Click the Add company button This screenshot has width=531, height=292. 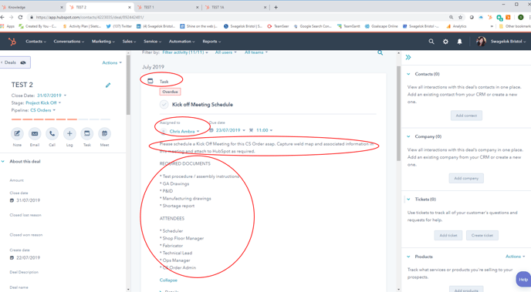(x=466, y=178)
